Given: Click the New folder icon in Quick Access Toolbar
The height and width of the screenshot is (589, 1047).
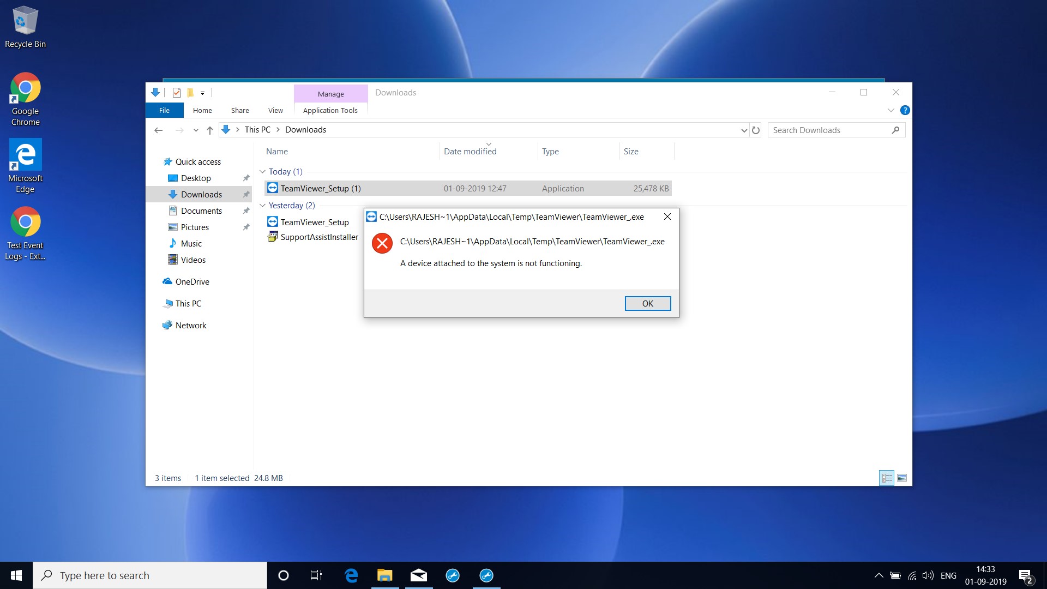Looking at the screenshot, I should (x=190, y=93).
